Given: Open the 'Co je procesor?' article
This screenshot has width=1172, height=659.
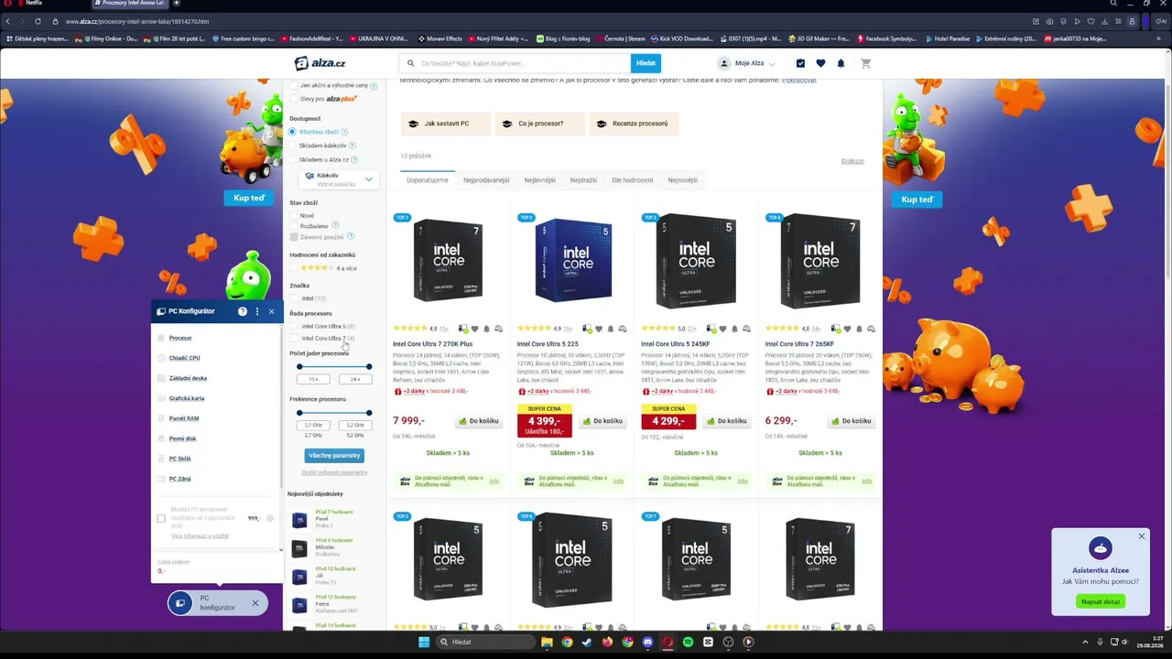Looking at the screenshot, I should pos(540,124).
